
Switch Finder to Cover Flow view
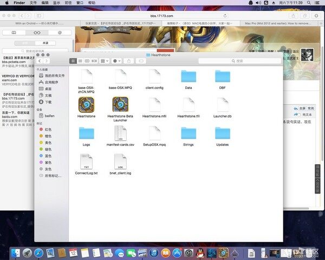pyautogui.click(x=94, y=61)
